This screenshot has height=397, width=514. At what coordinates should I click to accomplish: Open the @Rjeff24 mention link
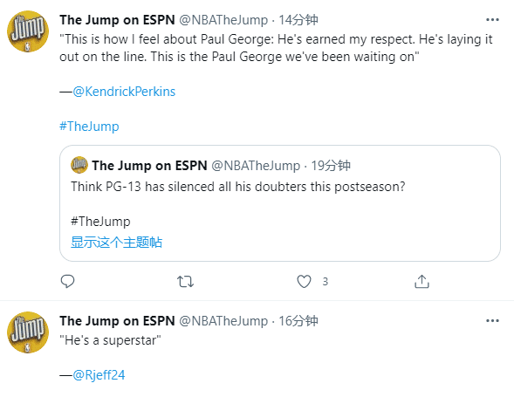(99, 374)
